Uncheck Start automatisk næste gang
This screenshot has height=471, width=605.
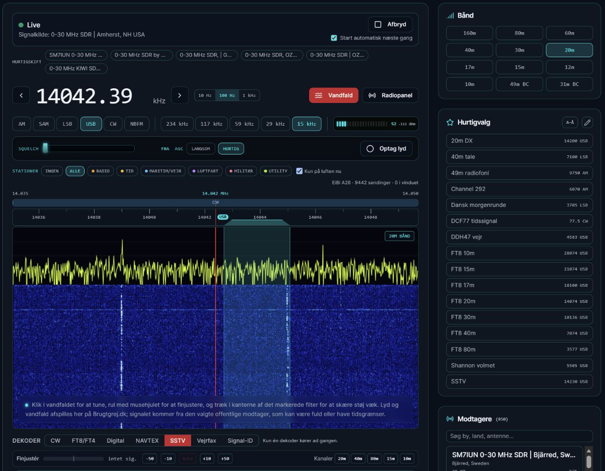(x=334, y=38)
